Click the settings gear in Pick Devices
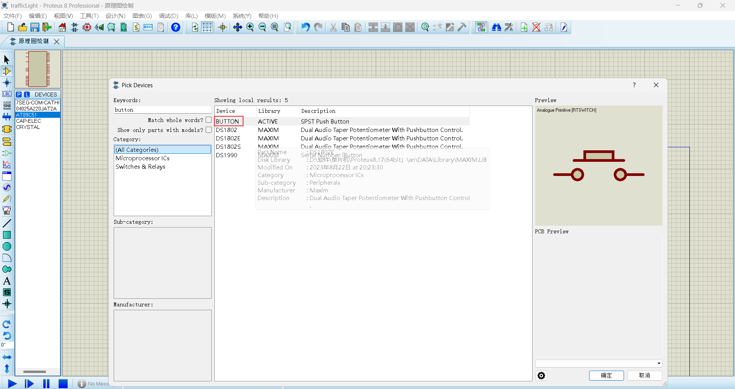The width and height of the screenshot is (735, 389). click(541, 376)
